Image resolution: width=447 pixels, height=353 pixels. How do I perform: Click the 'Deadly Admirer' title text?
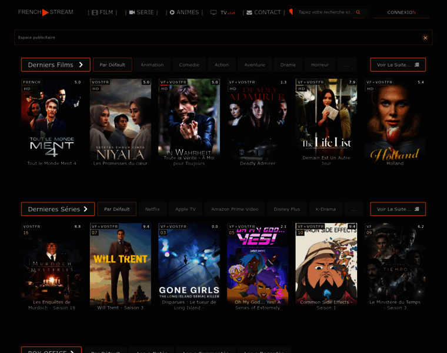coord(258,164)
